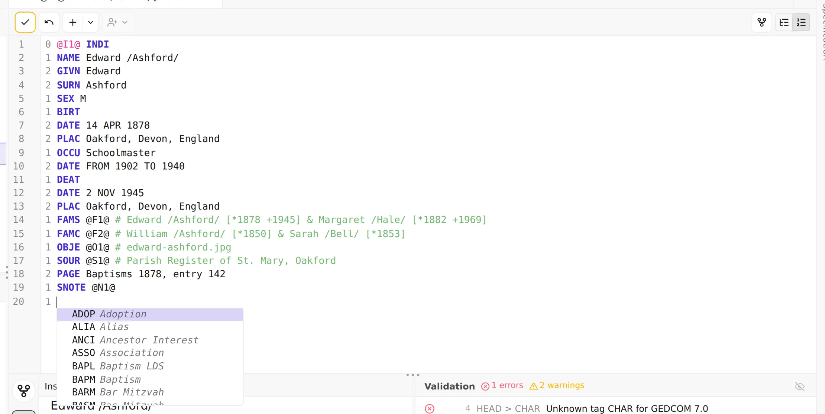Viewport: 825px width, 414px height.
Task: Open the dropdown next to the plus button
Action: [x=91, y=22]
